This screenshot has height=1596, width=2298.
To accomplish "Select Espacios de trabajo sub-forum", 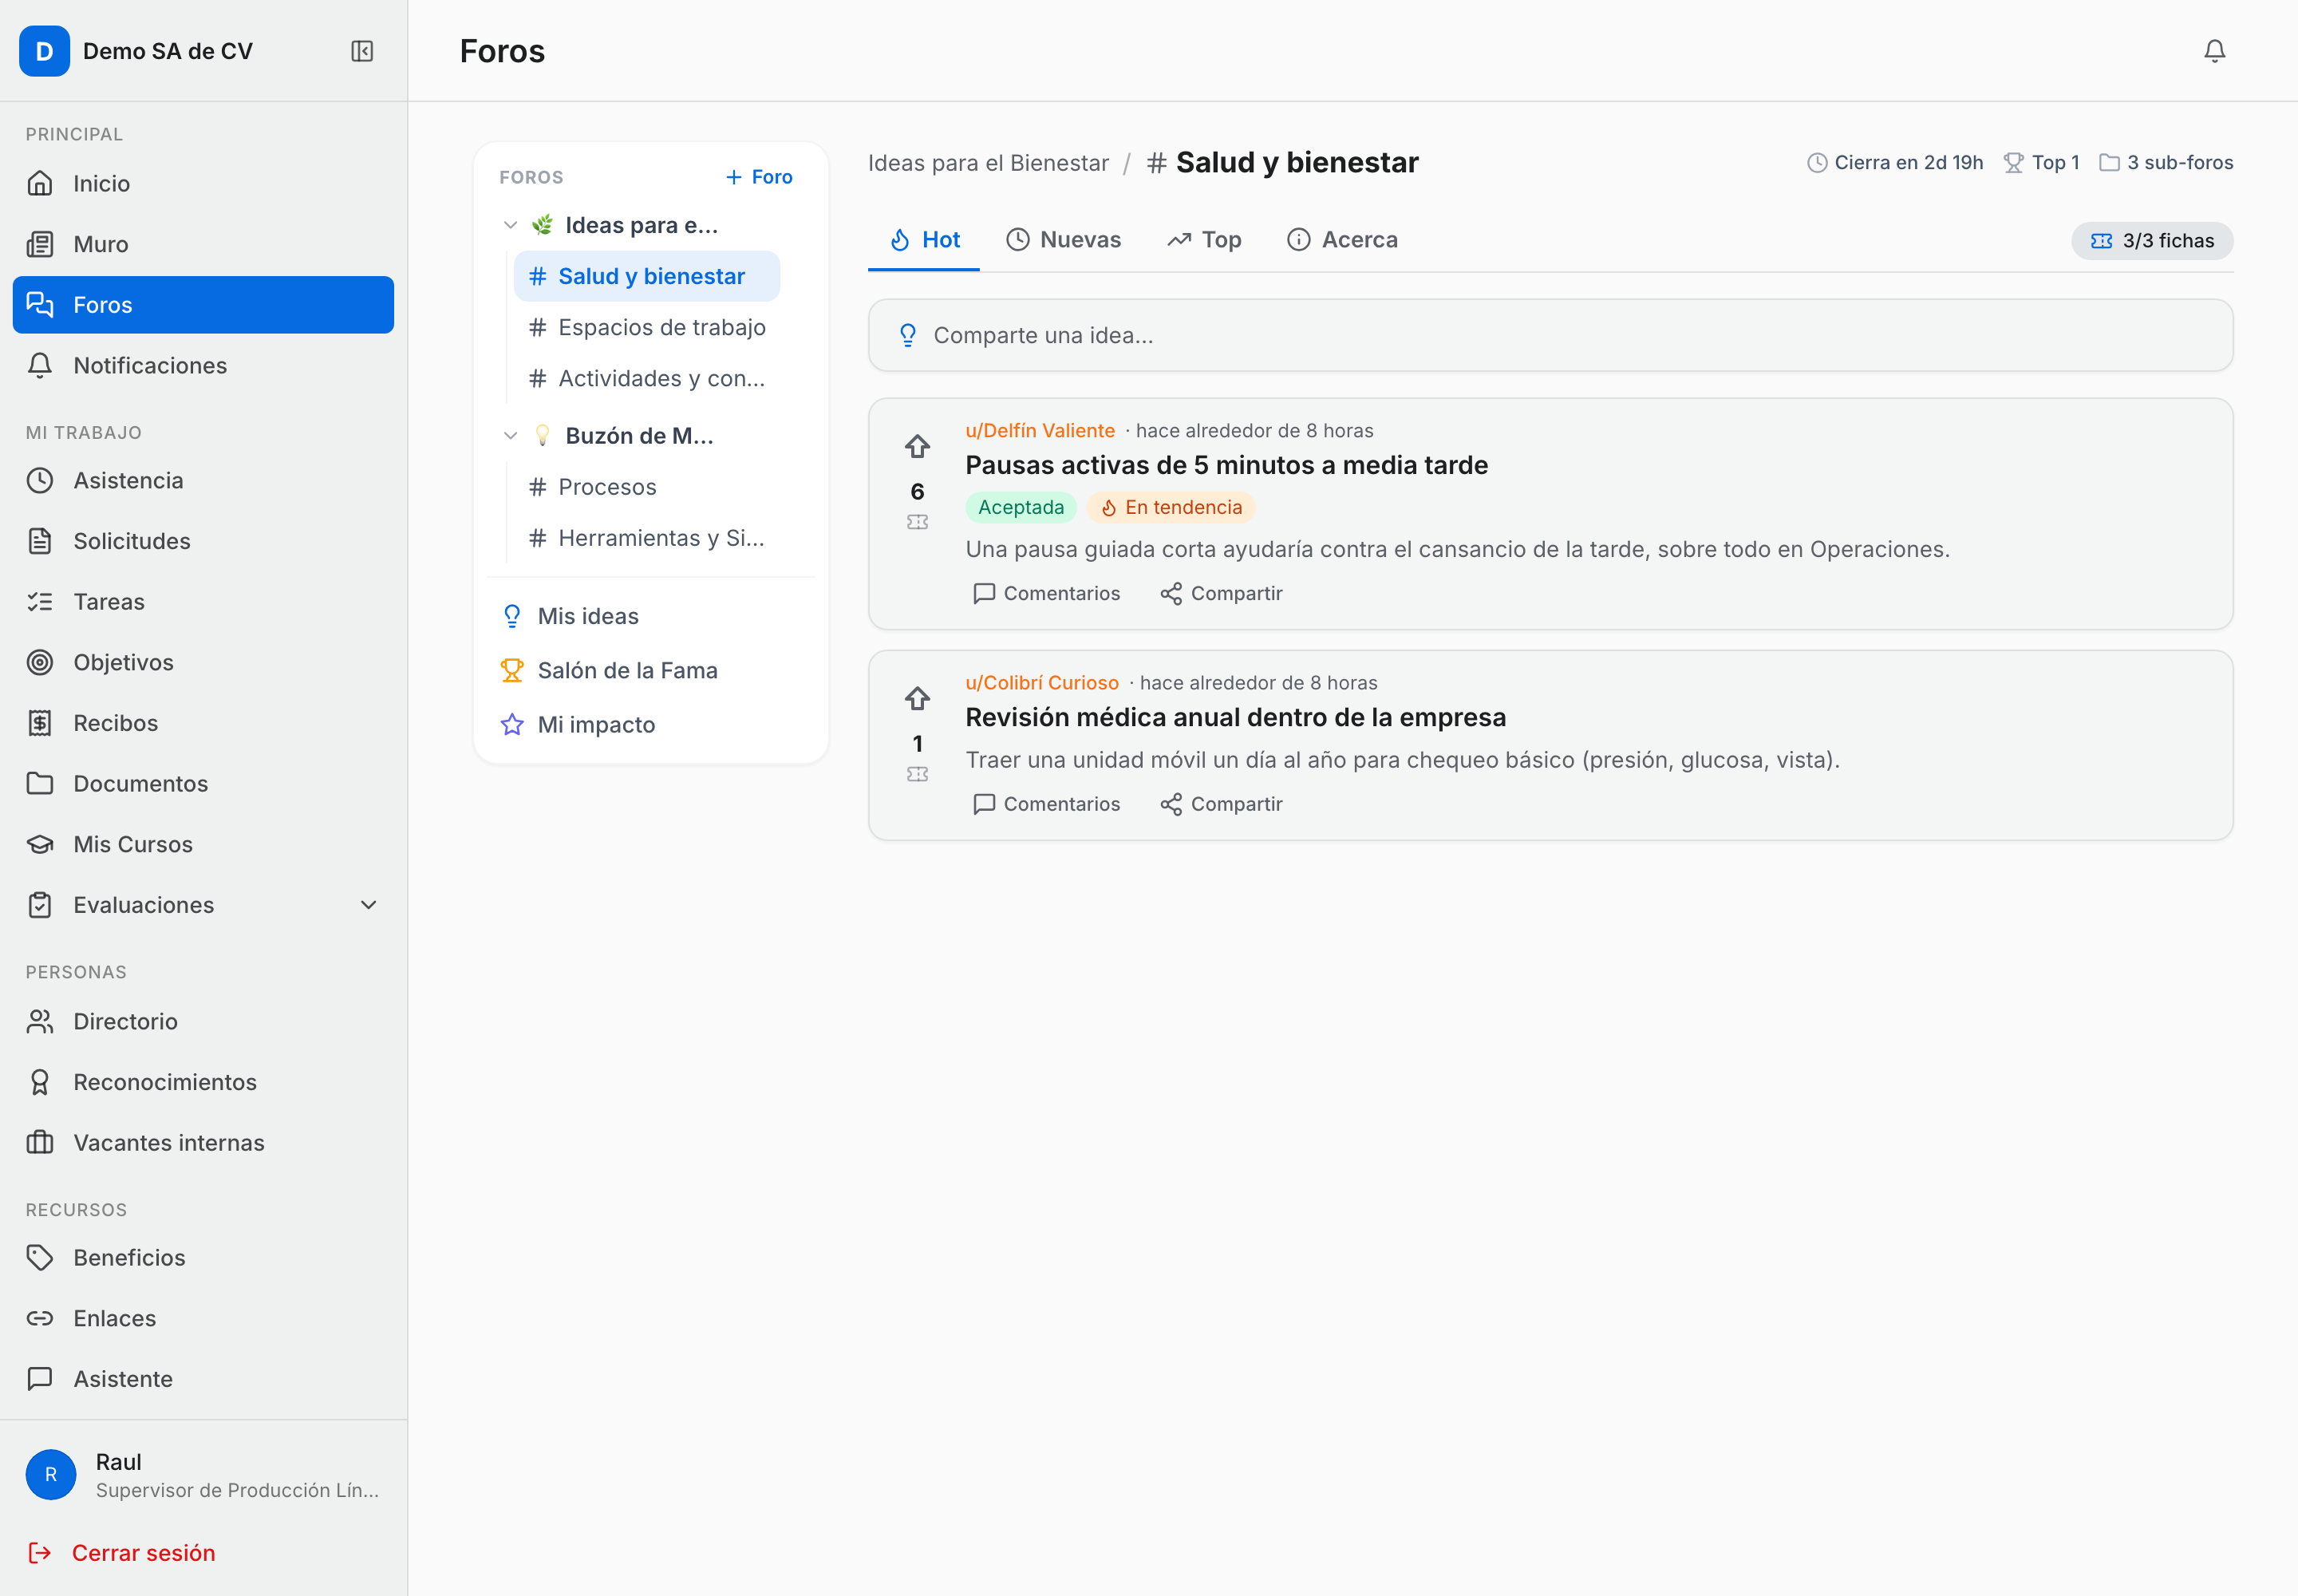I will coord(647,327).
